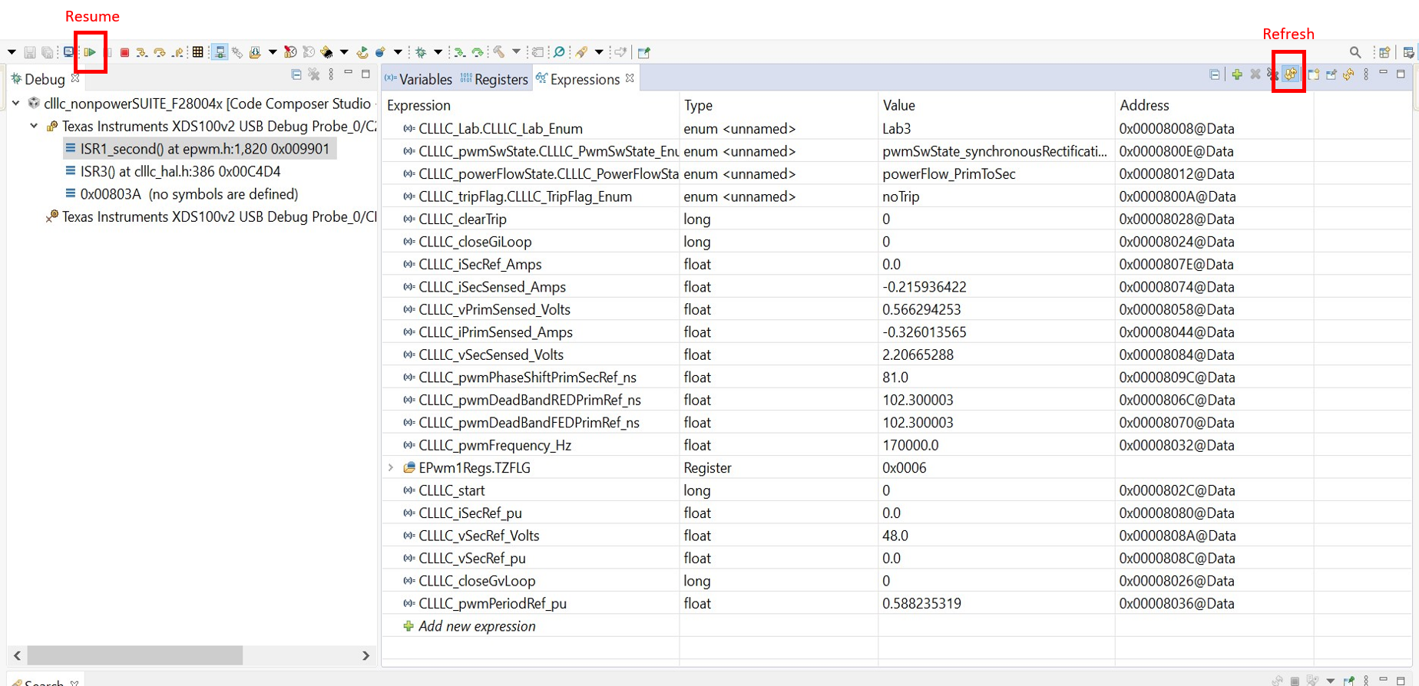The image size is (1419, 686).
Task: Open the Load program dropdown arrow
Action: (273, 52)
